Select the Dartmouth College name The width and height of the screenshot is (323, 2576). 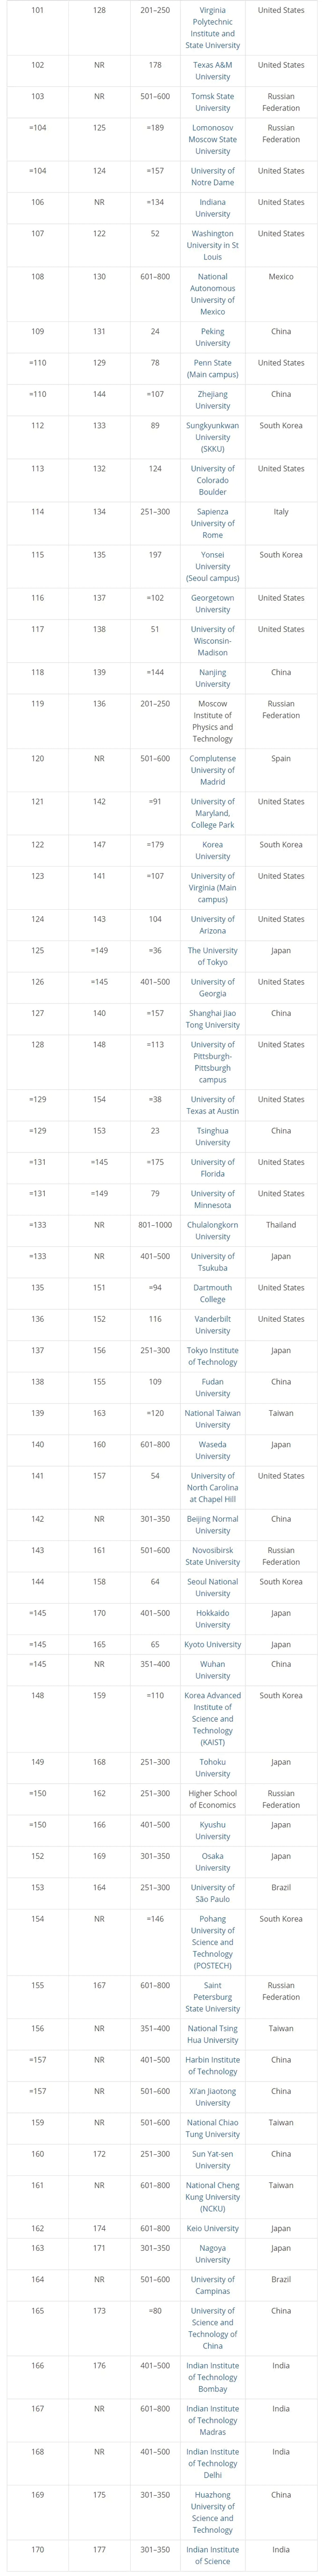212,1293
